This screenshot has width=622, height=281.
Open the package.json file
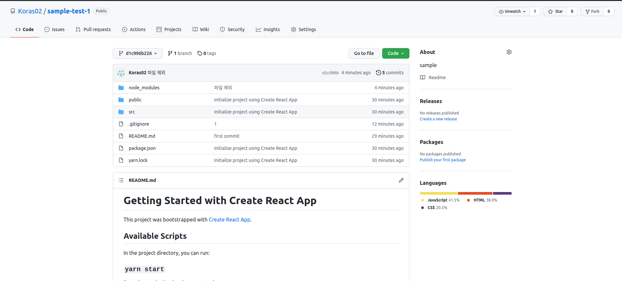tap(142, 148)
